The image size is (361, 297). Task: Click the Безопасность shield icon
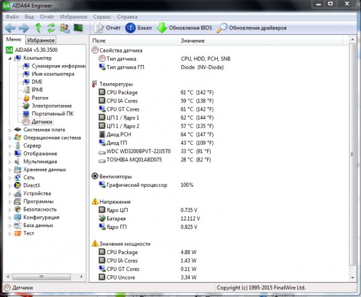[x=17, y=210]
